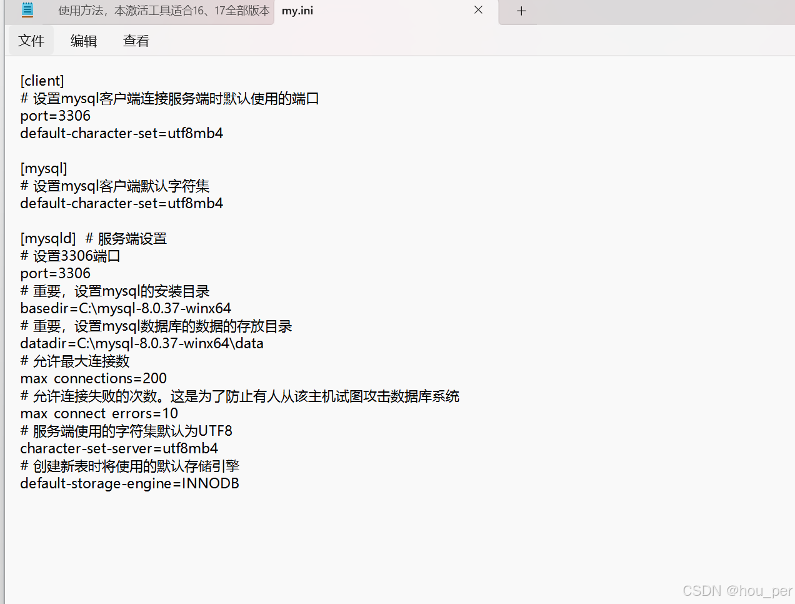Click the Notepad application icon
The image size is (795, 604).
(x=27, y=11)
